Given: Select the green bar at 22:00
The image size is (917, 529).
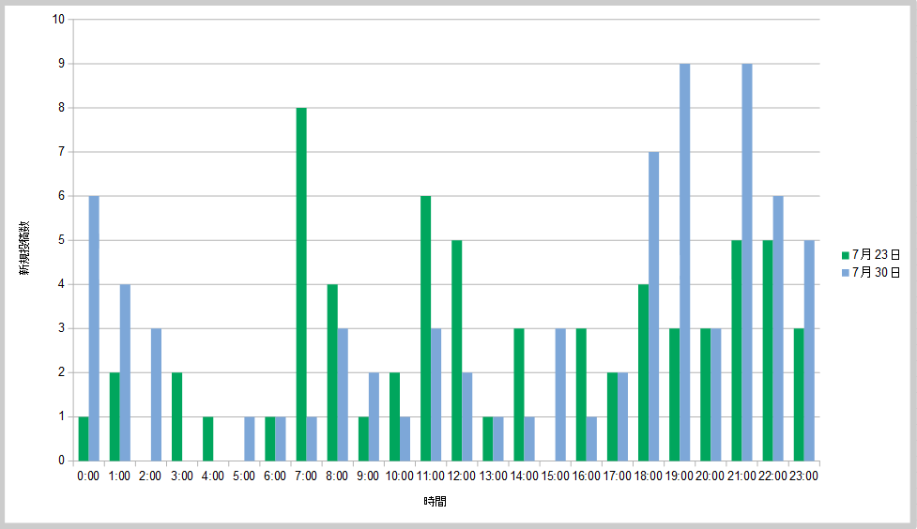Looking at the screenshot, I should point(768,350).
